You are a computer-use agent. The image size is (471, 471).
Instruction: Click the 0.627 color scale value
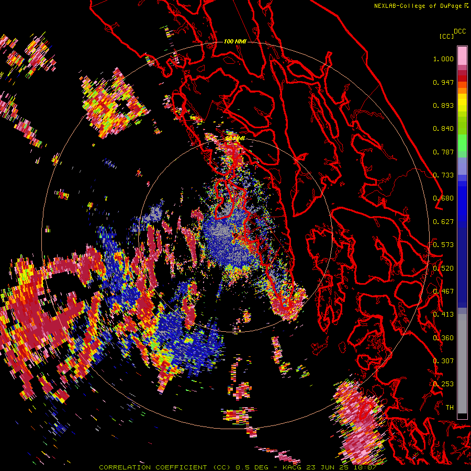443,222
